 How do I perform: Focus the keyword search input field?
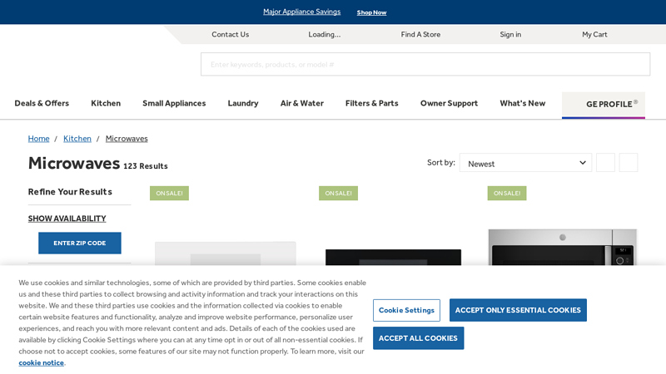[x=425, y=65]
